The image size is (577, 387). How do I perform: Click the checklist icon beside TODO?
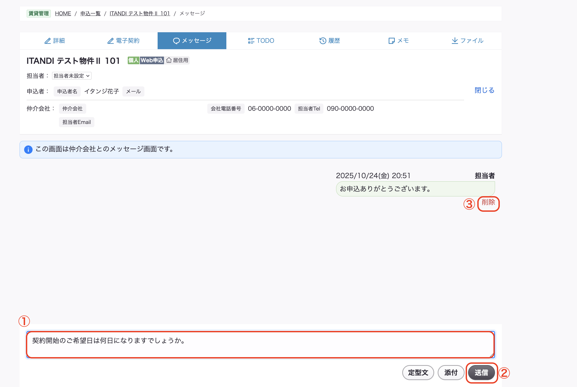pyautogui.click(x=251, y=41)
